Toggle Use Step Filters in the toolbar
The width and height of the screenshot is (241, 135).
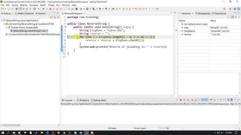tap(72, 9)
